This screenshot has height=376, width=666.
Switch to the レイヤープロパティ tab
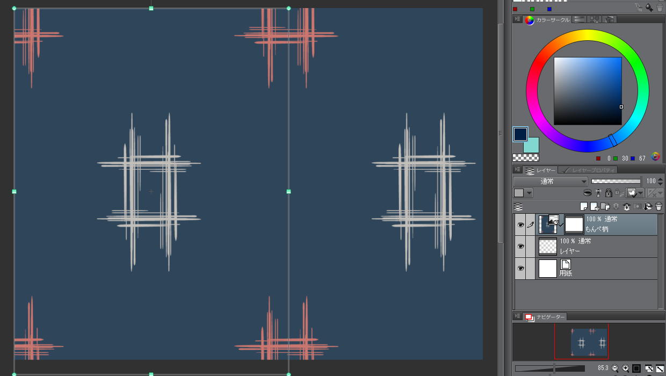tap(588, 170)
